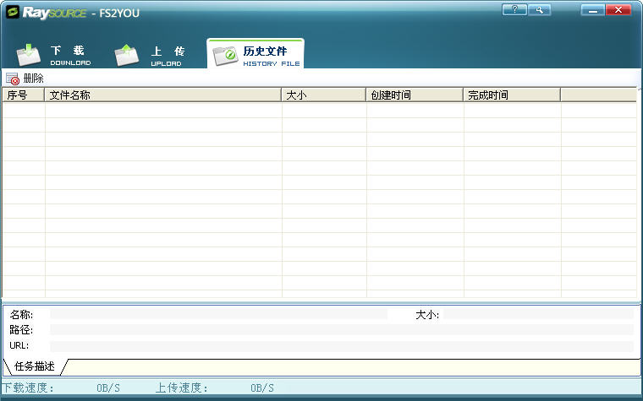
Task: Sort by the 序号 column header
Action: (x=23, y=95)
